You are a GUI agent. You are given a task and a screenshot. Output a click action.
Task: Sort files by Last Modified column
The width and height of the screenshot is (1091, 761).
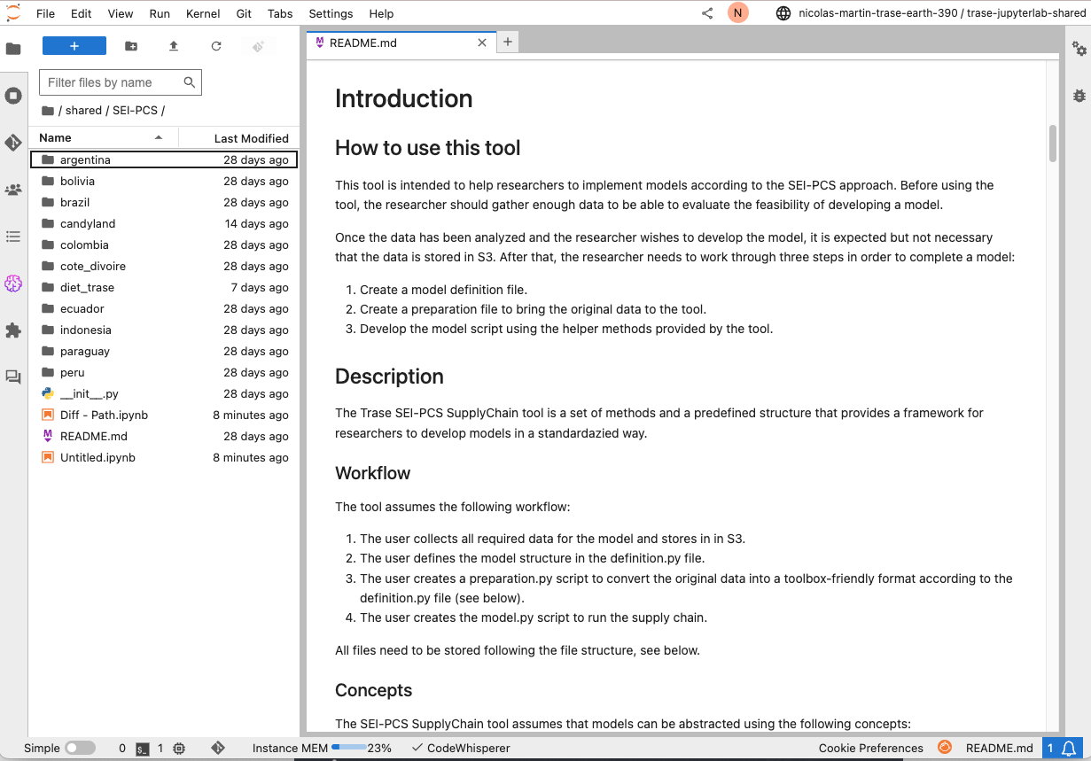click(x=251, y=138)
